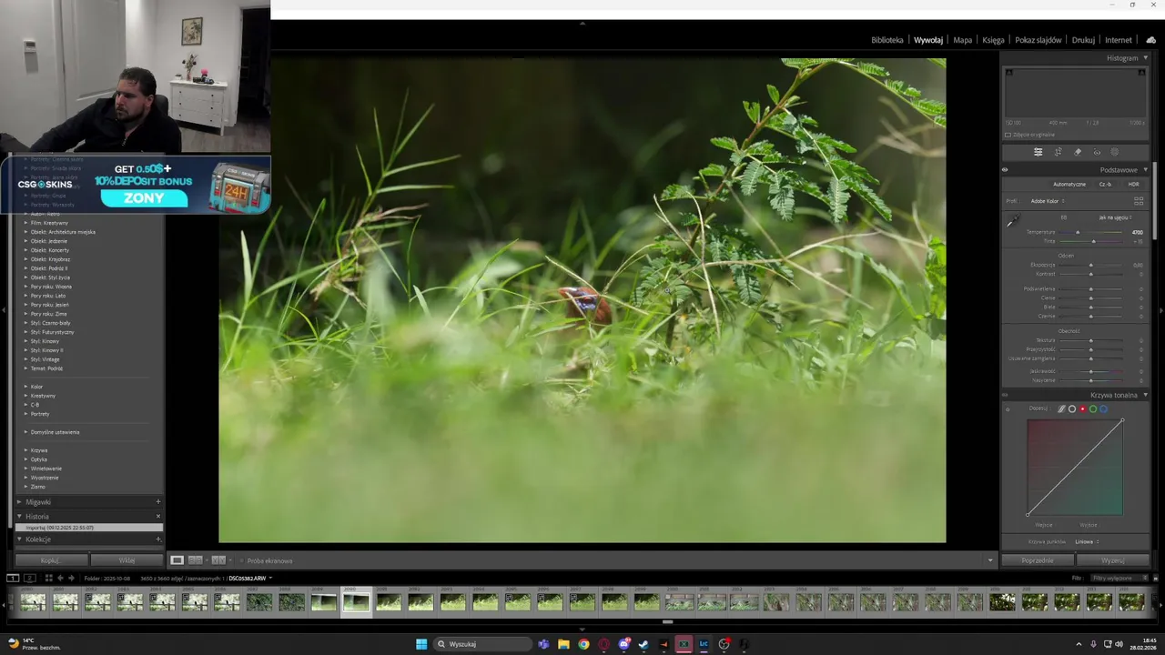The image size is (1165, 655).
Task: Open the Mapa module
Action: [x=962, y=40]
